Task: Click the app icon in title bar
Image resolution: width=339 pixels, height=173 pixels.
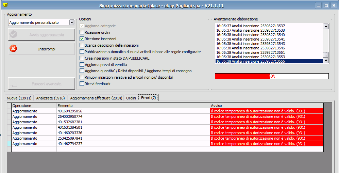Action: coord(5,4)
